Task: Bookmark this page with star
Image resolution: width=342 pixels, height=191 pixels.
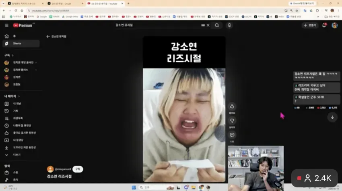Action: 297,10
